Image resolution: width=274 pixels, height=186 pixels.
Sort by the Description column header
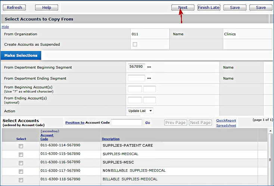click(110, 139)
